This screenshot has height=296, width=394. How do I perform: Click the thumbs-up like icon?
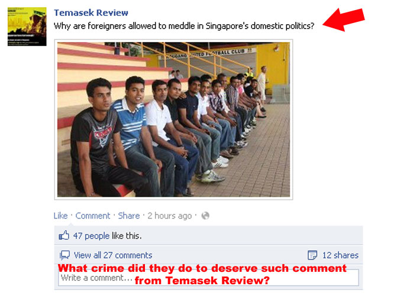tap(64, 236)
